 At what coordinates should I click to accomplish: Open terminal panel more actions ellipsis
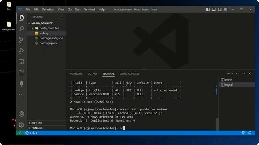[x=238, y=73]
